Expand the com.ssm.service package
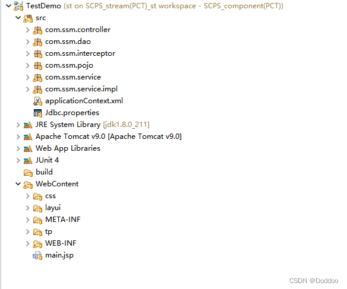 point(27,77)
